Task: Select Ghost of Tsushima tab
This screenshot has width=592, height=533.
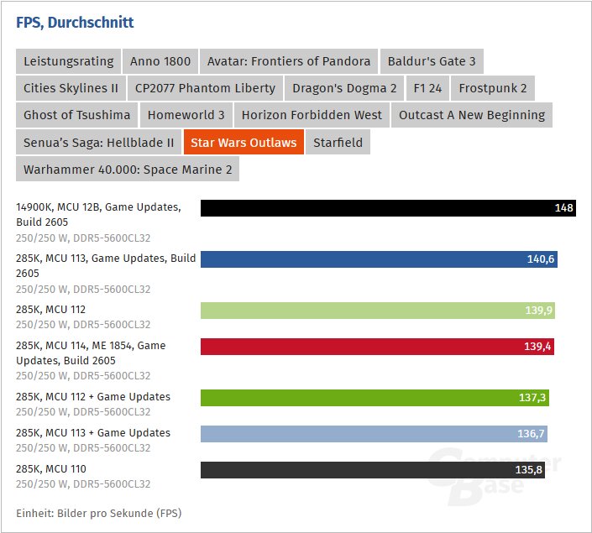Action: (76, 115)
